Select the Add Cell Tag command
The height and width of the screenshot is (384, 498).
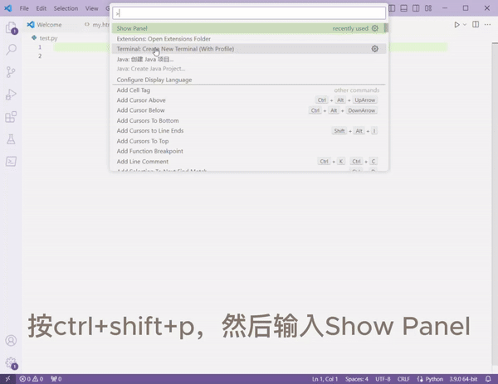coord(249,90)
